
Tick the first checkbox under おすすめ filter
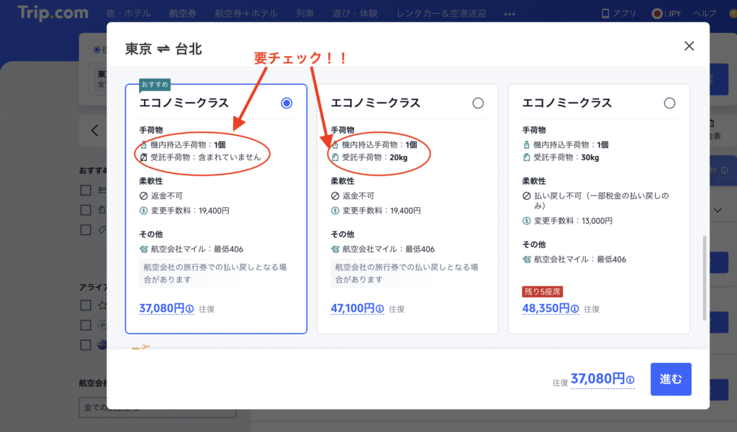86,190
